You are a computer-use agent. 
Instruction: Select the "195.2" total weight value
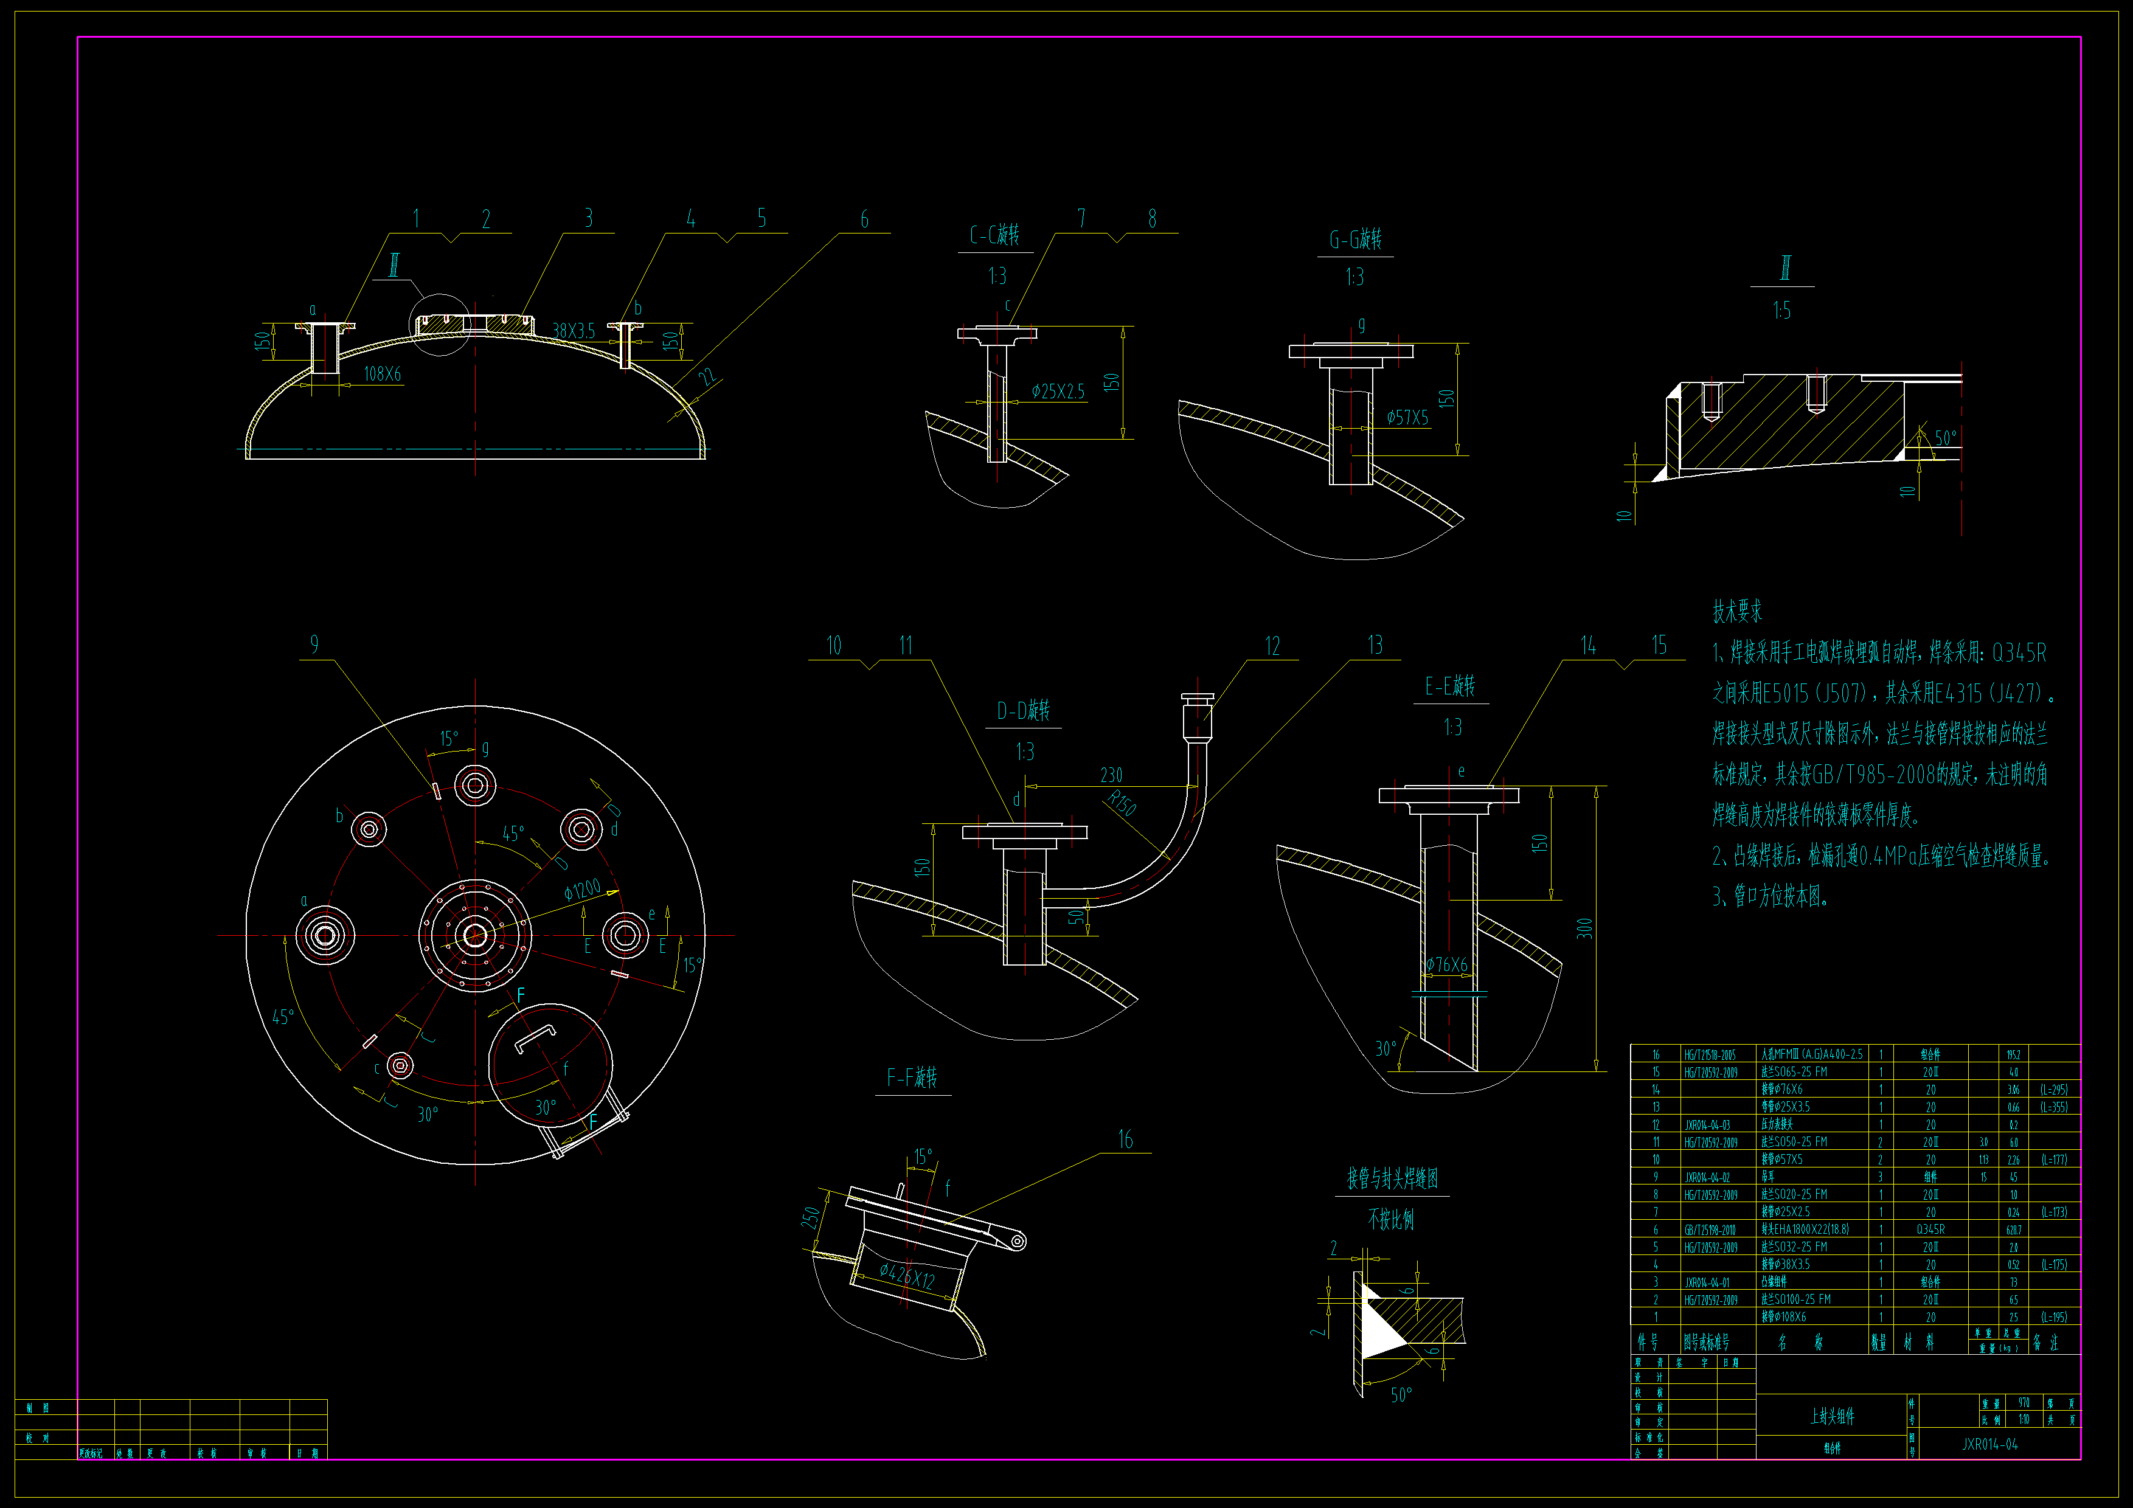(2013, 1055)
